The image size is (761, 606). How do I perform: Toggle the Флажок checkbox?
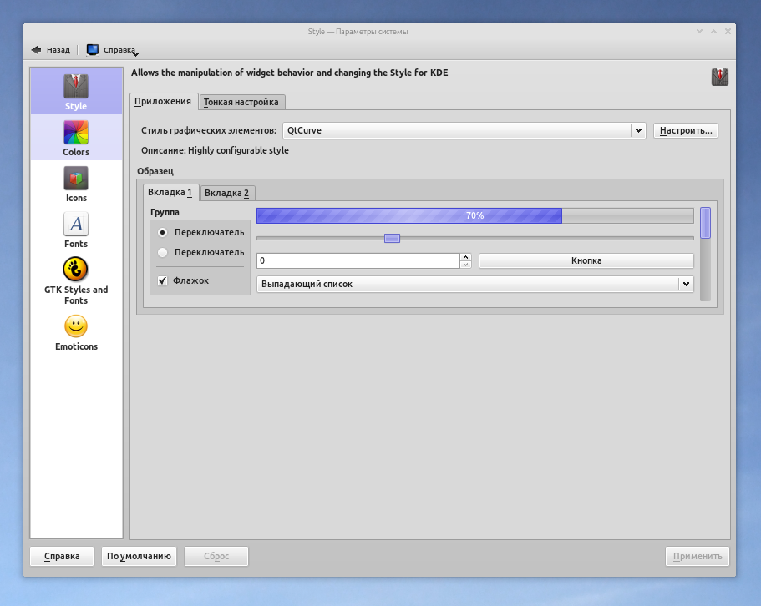tap(163, 280)
